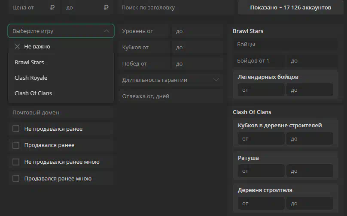Screen dimensions: 347x216
Task: Collapse the 'Выберите игру' dropdown chevron
Action: point(107,31)
